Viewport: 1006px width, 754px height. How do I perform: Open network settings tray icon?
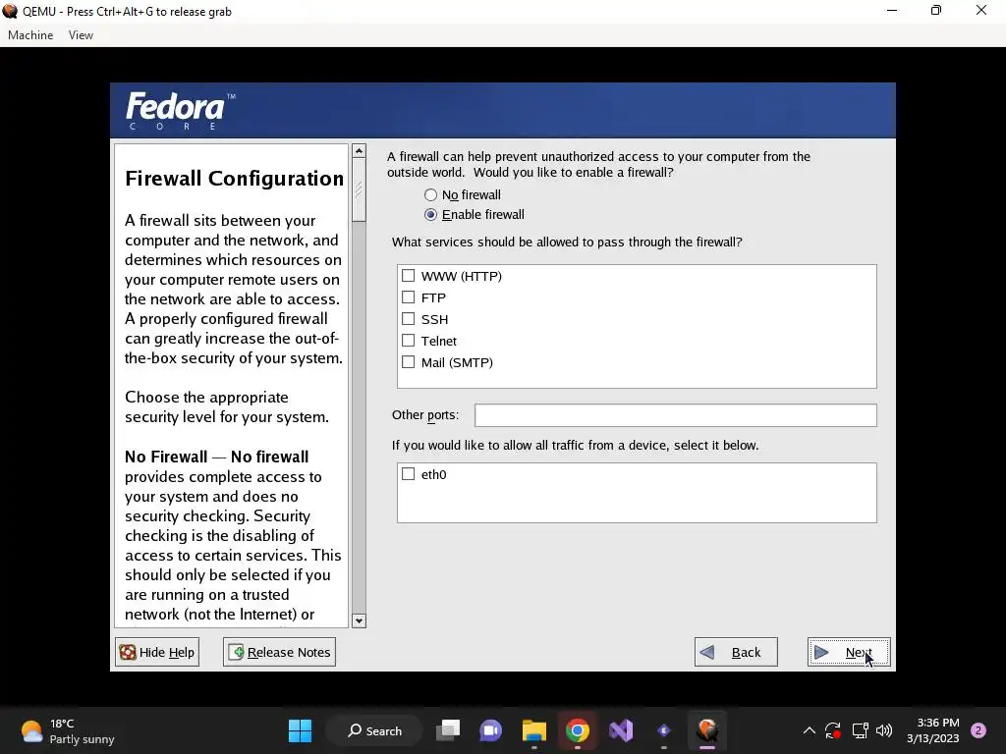coord(860,730)
